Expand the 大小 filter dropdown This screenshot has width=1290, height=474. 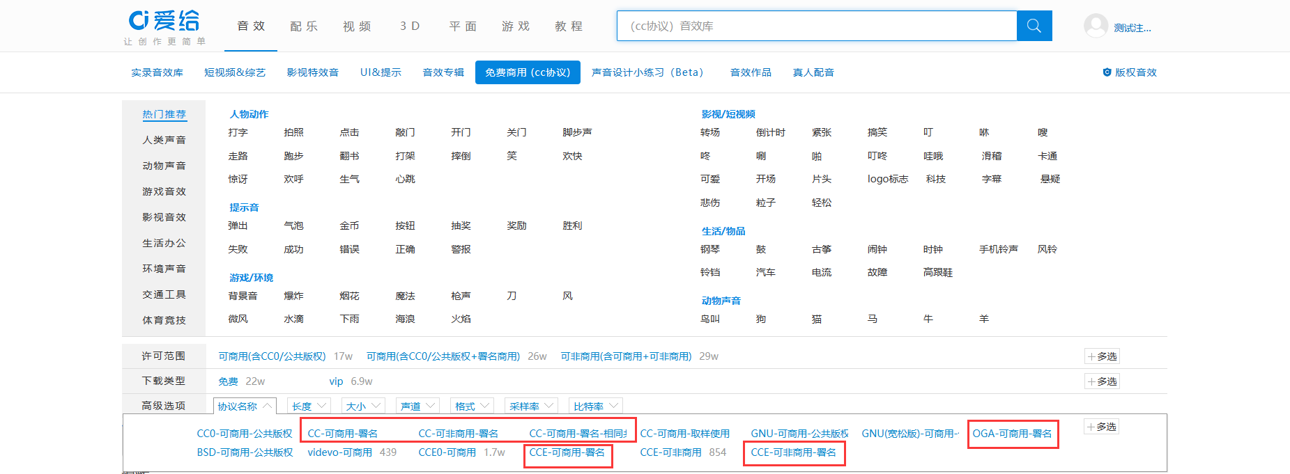[363, 406]
